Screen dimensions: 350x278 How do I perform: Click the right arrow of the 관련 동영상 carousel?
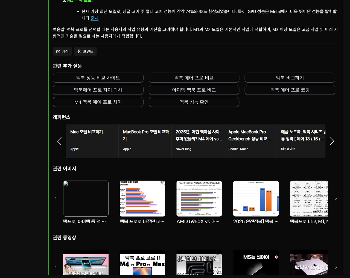point(336,267)
